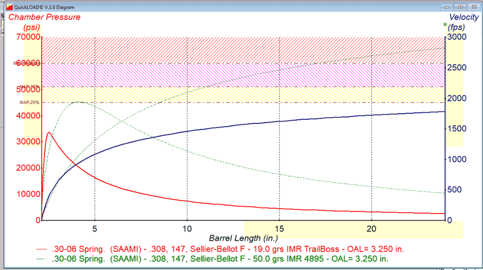
Task: Click the Chamber Pressure axis title
Action: pos(45,17)
